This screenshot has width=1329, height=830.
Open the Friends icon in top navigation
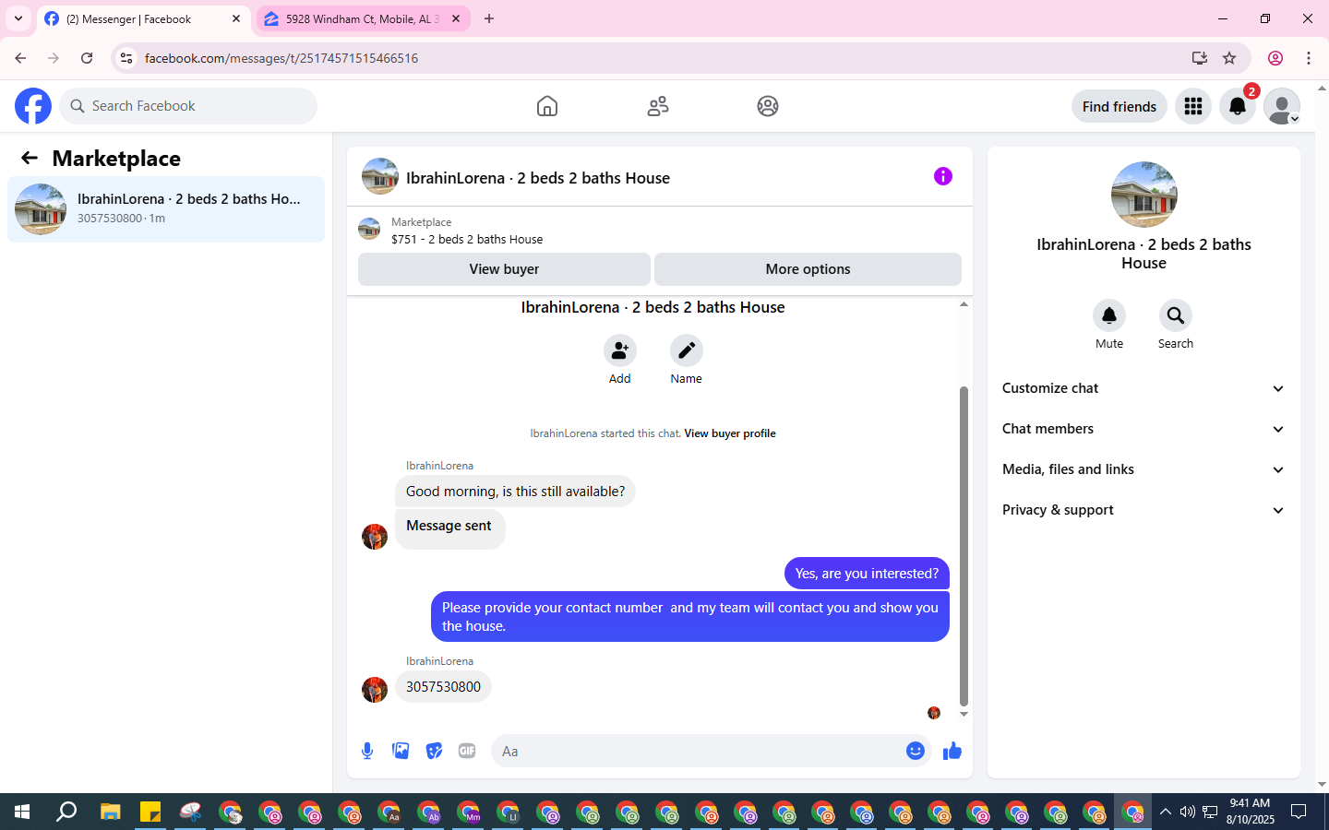click(658, 106)
